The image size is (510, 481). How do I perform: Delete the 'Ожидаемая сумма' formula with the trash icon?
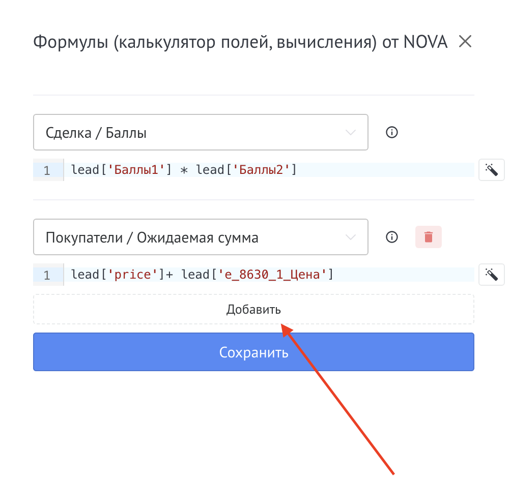pyautogui.click(x=429, y=237)
